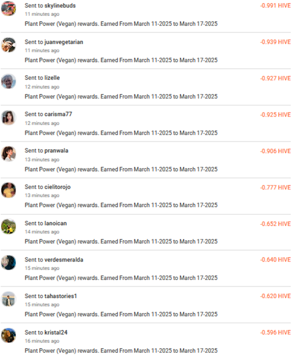Screen dimensions: 292x357
Task: Open skylinebuds profile avatar
Action: 9,9
